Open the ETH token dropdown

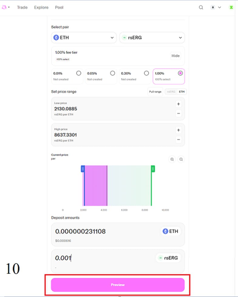pos(84,38)
